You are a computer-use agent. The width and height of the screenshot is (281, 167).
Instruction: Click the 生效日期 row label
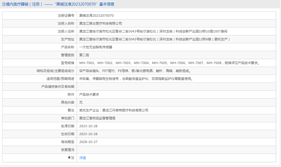[x=68, y=134]
